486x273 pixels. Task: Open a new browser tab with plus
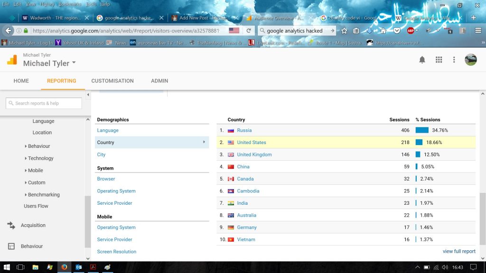[473, 18]
